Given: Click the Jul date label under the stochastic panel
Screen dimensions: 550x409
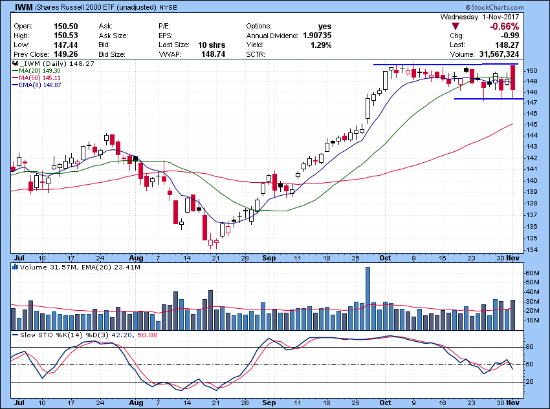Looking at the screenshot, I should 19,403.
